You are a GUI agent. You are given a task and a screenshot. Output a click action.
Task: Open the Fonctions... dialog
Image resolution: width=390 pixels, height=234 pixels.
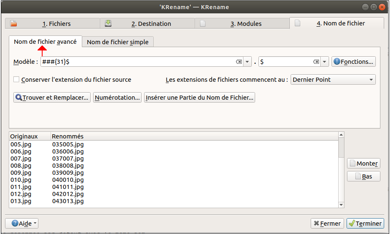(353, 62)
